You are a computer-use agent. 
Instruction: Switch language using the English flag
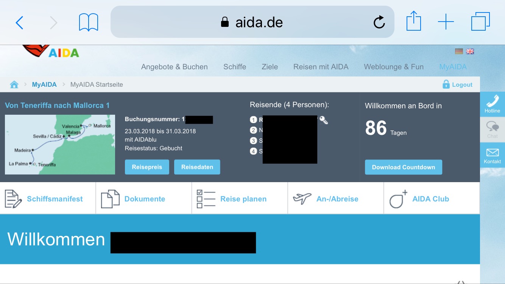[x=470, y=51]
